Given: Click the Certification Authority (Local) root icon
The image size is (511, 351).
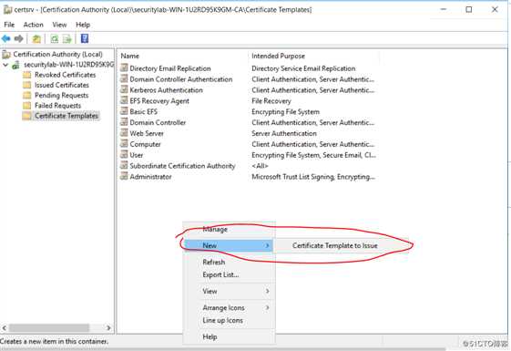Looking at the screenshot, I should coord(6,55).
